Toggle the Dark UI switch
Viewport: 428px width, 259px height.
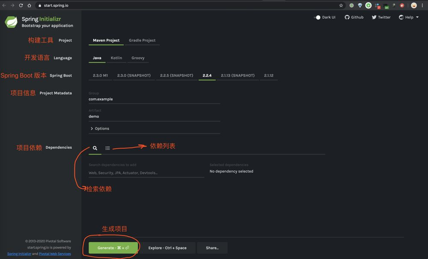click(x=317, y=17)
